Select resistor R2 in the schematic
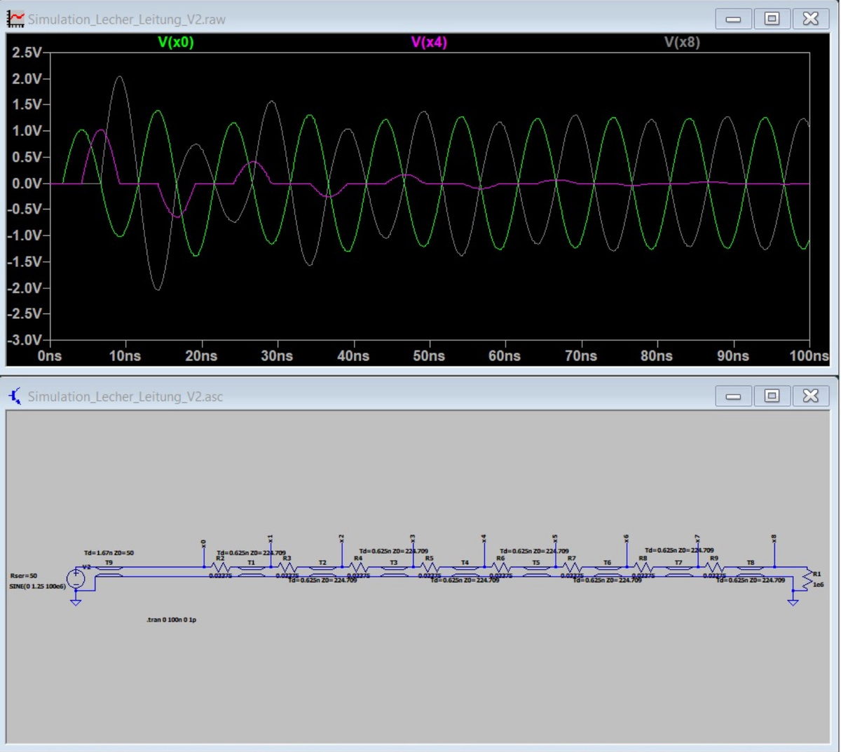The image size is (841, 752). 220,567
